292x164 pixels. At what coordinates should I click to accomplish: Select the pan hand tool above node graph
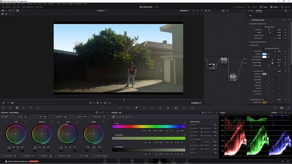tap(209, 11)
